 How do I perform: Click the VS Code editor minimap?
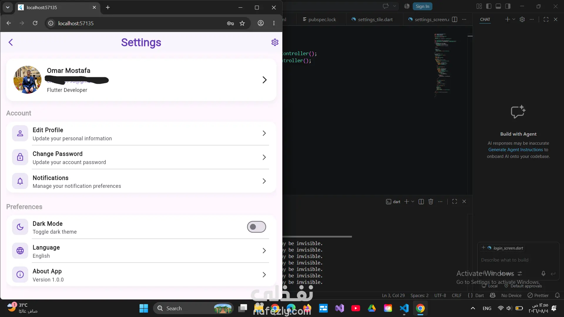[x=445, y=65]
